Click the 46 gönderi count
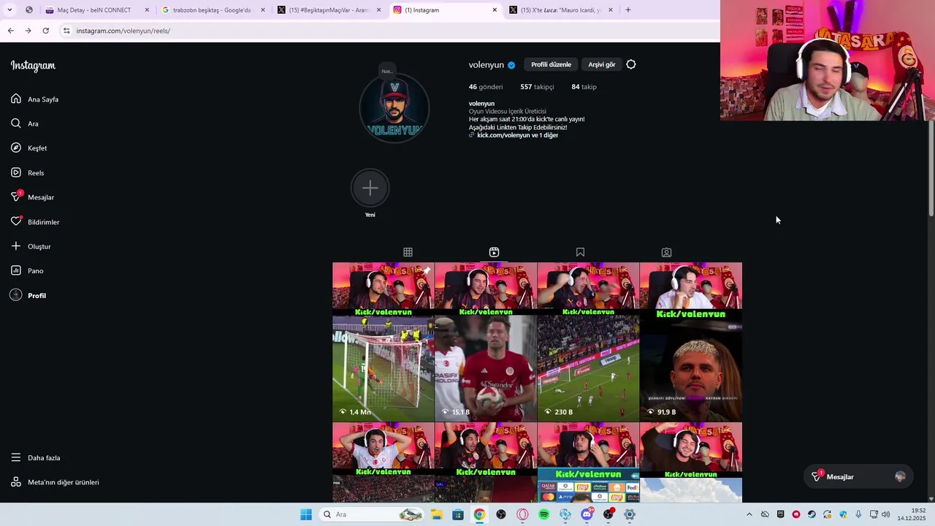 [x=486, y=87]
